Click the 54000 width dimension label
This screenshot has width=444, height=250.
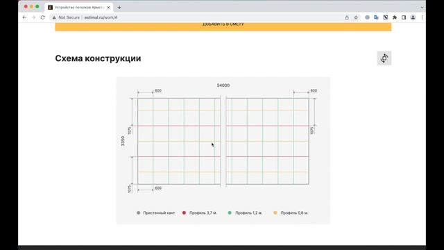point(223,85)
